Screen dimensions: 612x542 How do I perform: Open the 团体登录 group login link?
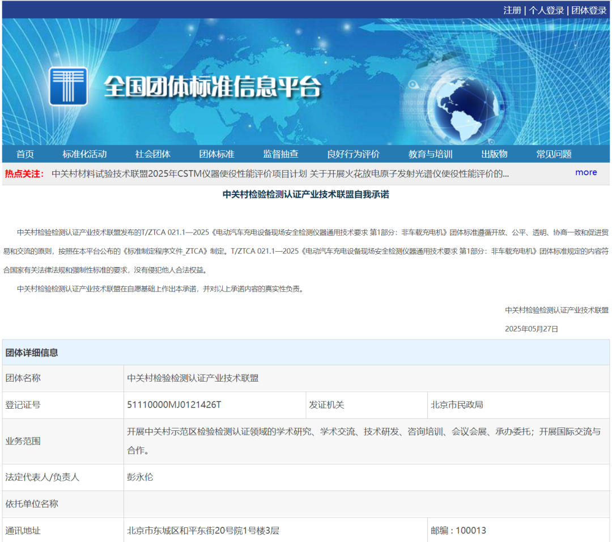[x=588, y=10]
